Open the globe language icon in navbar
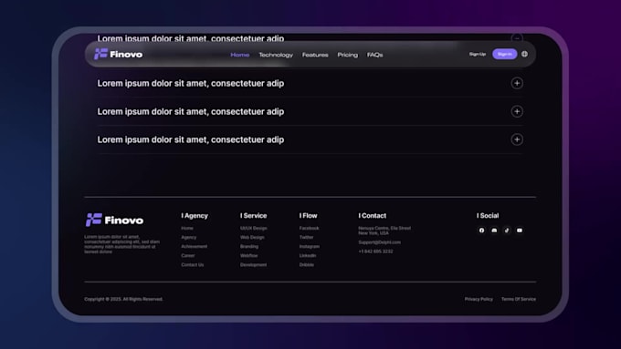This screenshot has width=621, height=349. coord(524,54)
